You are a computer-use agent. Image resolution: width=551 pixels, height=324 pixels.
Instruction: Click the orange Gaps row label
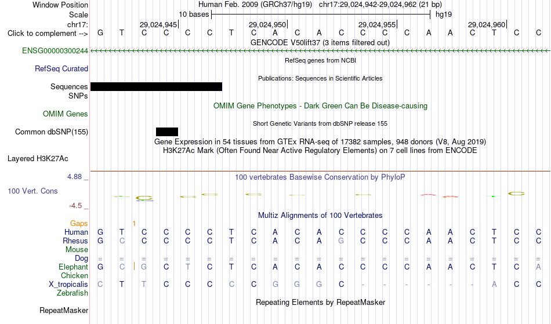point(79,224)
